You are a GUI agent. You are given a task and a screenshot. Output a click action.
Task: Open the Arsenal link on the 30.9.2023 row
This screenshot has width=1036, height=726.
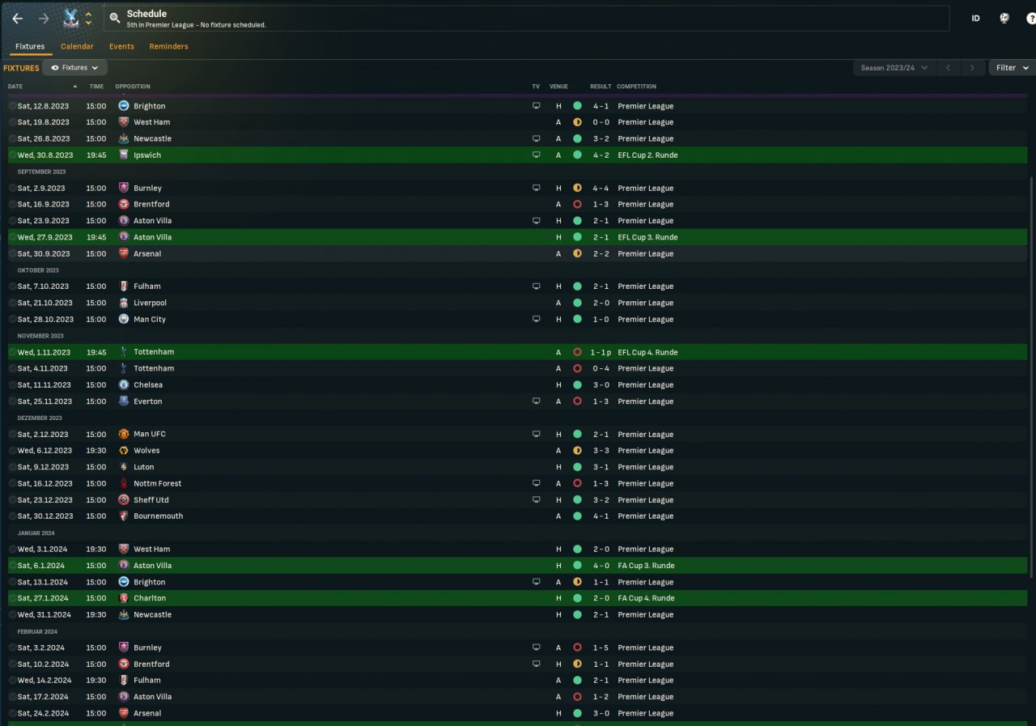tap(147, 254)
